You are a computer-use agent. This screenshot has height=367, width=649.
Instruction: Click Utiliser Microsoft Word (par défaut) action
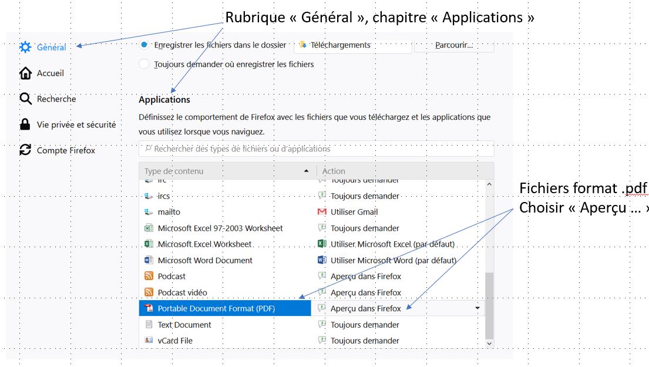tap(393, 260)
